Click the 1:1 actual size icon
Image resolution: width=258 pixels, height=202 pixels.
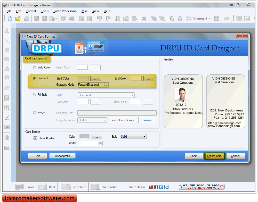click(247, 19)
